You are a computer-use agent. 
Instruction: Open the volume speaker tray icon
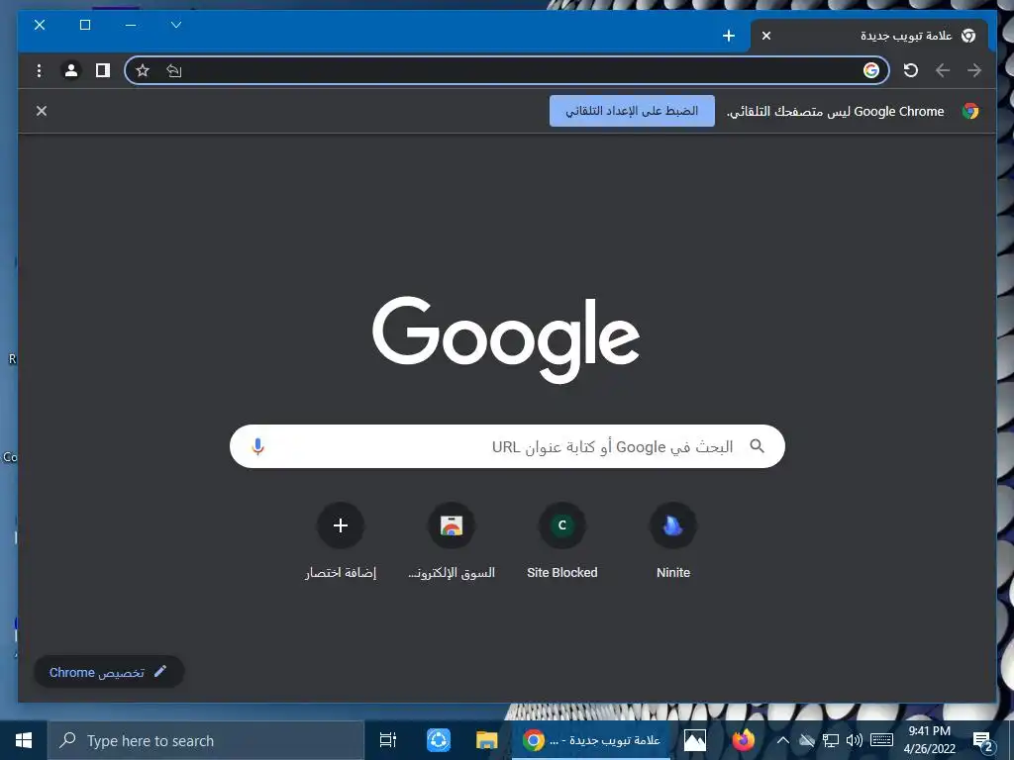pos(855,740)
